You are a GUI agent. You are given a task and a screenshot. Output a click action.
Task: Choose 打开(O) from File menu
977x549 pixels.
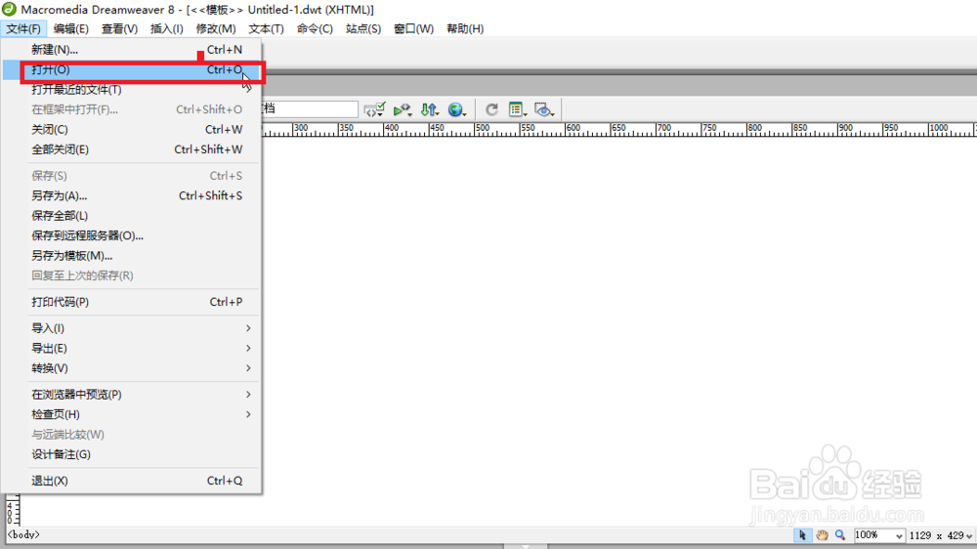(x=130, y=69)
